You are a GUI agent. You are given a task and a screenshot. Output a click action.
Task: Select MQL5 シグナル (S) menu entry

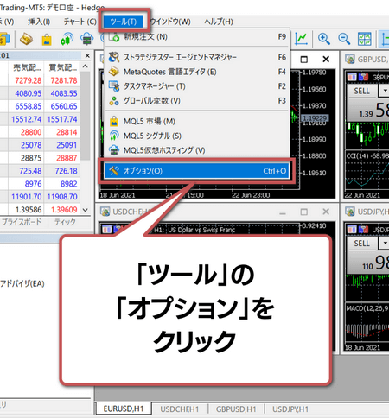(197, 136)
